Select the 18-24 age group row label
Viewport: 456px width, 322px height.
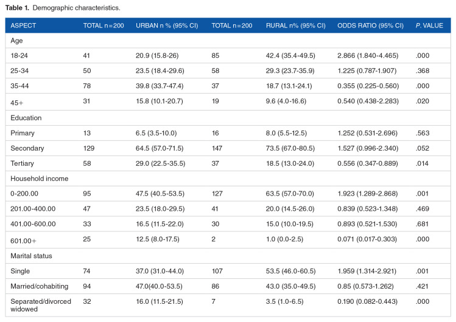pyautogui.click(x=19, y=56)
